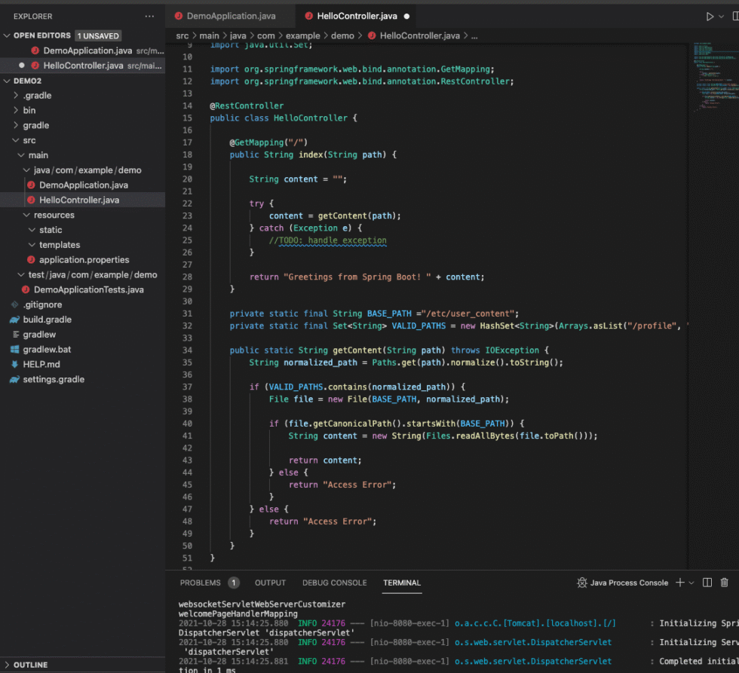Click 'java' in the breadcrumb path
This screenshot has width=739, height=673.
click(238, 35)
